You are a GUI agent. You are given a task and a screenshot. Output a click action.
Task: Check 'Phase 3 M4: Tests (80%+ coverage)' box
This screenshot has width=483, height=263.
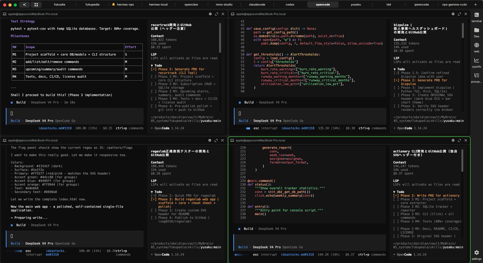tap(396, 221)
